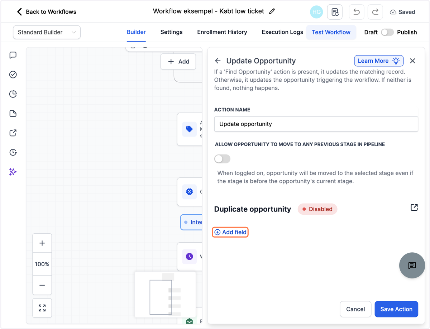
Task: Open the HG user avatar
Action: click(x=316, y=12)
